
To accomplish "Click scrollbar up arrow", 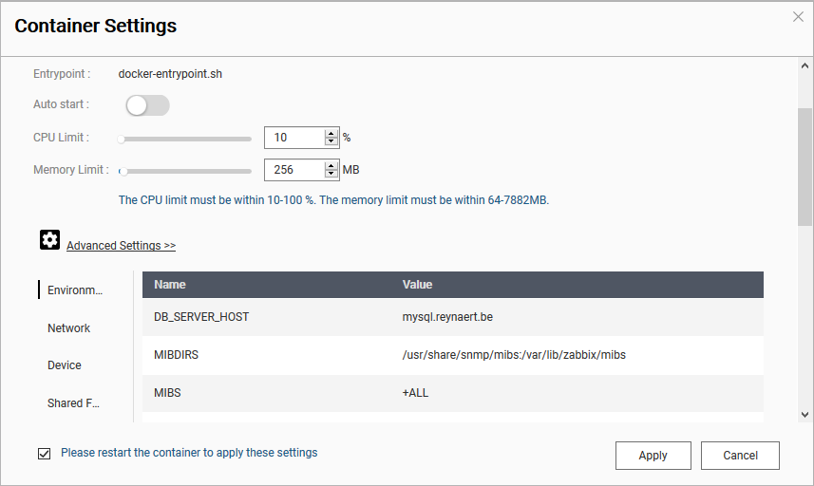I will point(805,65).
